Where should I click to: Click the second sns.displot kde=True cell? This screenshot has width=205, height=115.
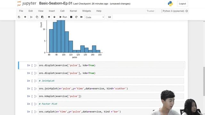(111, 73)
